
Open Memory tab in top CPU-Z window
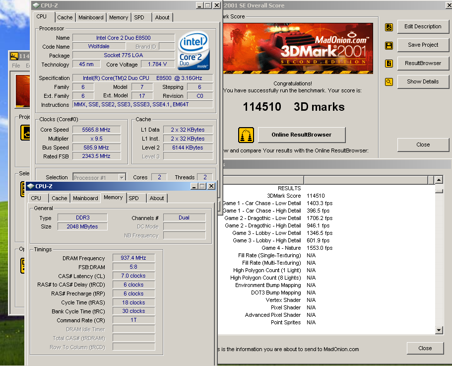tap(119, 17)
